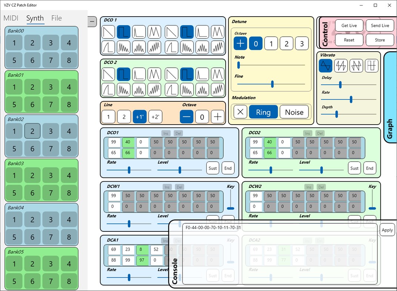Viewport: 397px width, 291px height.
Task: Select the sawtooth waveform in DCO 1
Action: [x=108, y=32]
